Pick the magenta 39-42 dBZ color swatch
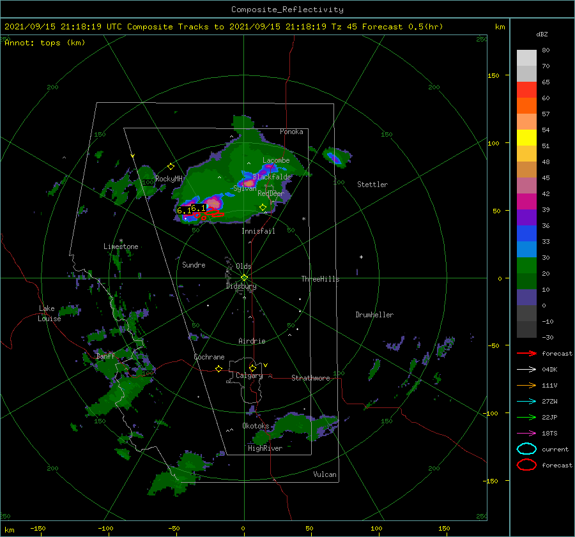The width and height of the screenshot is (575, 537). tap(526, 202)
